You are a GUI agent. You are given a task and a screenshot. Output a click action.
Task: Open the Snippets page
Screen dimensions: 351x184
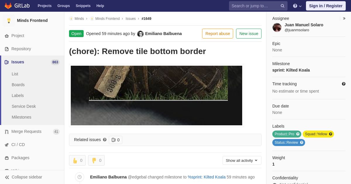(83, 6)
